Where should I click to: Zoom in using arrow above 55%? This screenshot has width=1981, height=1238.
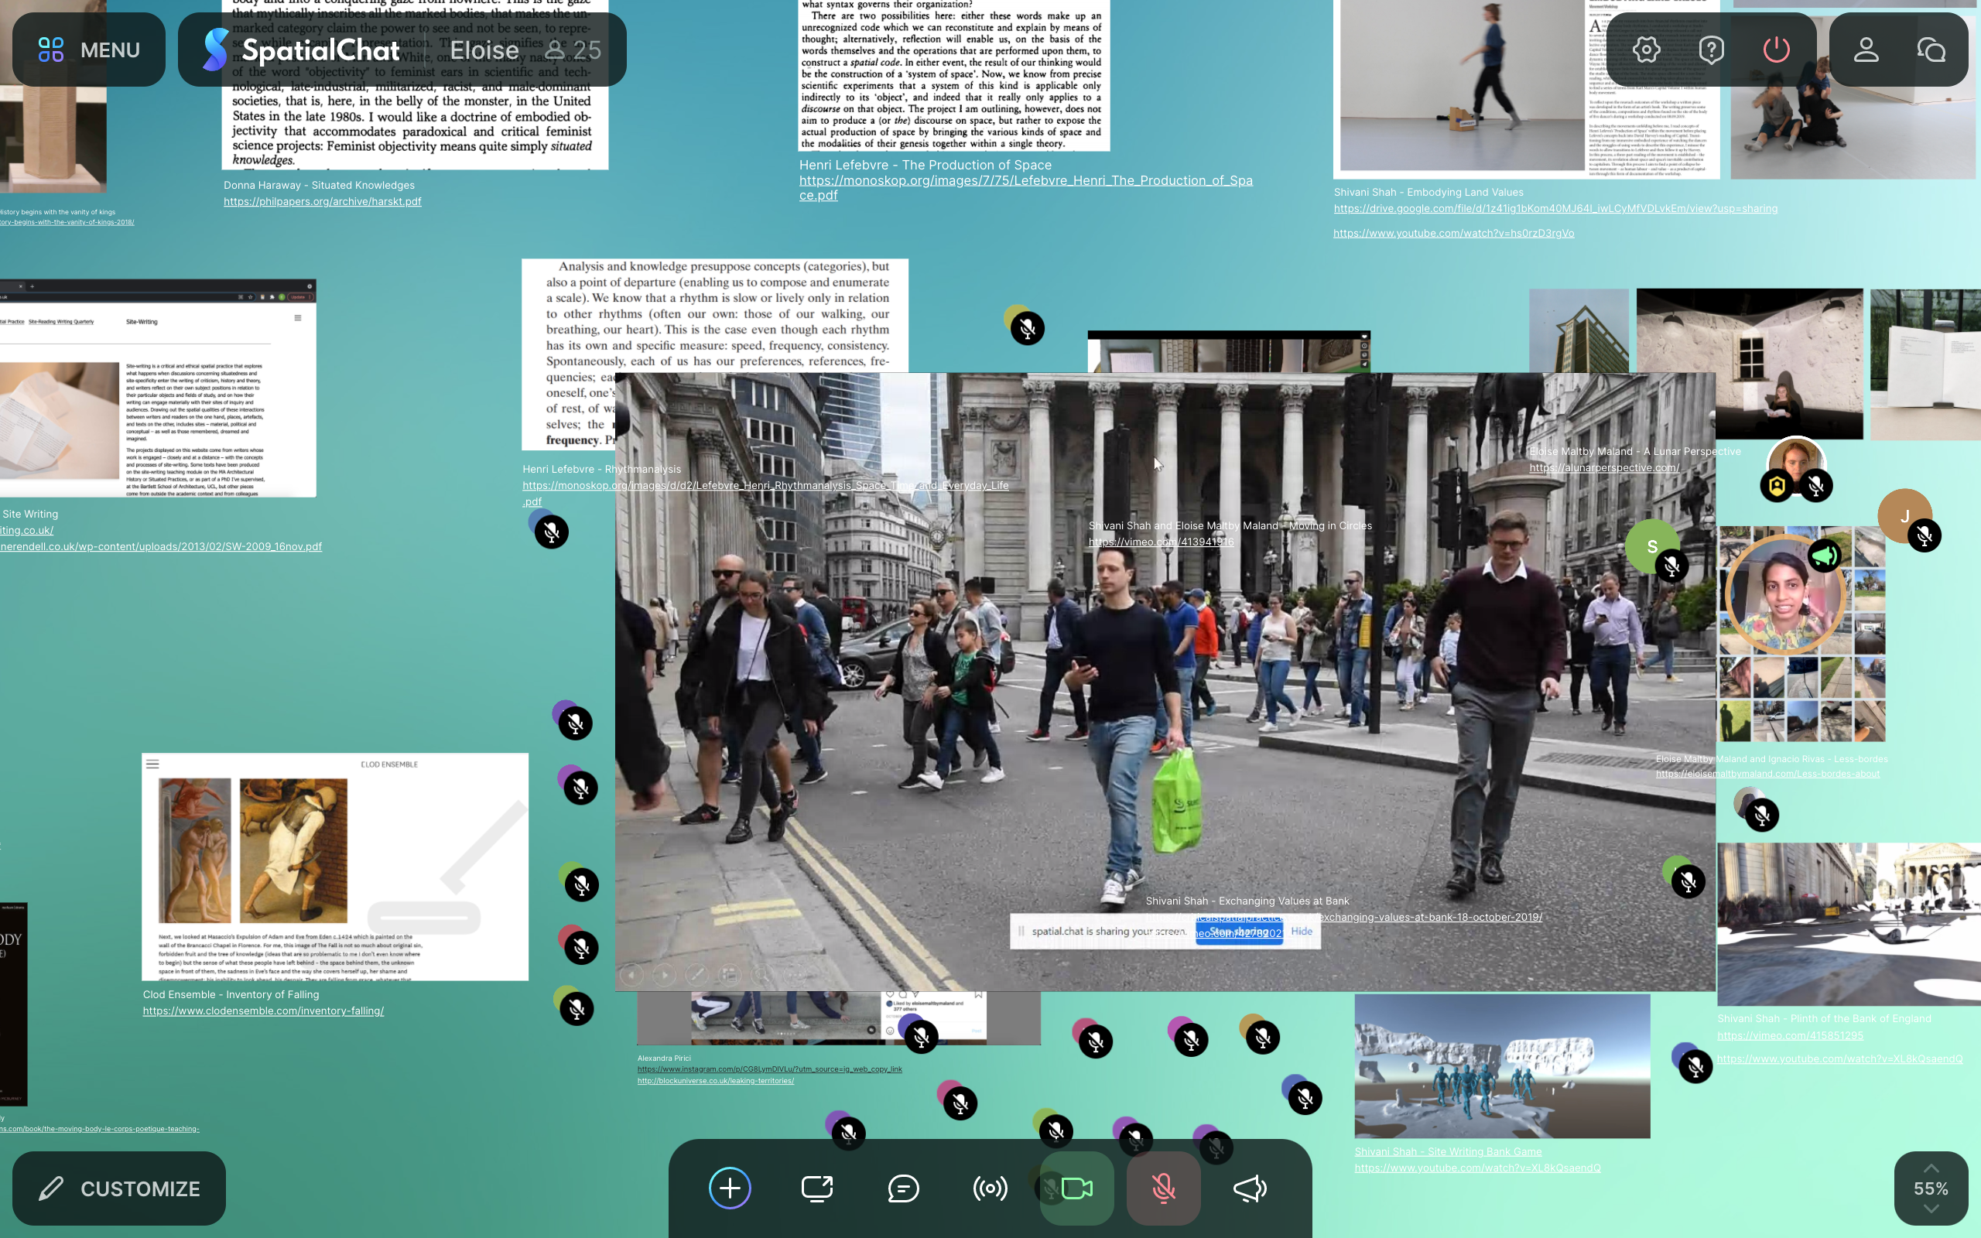[x=1931, y=1168]
